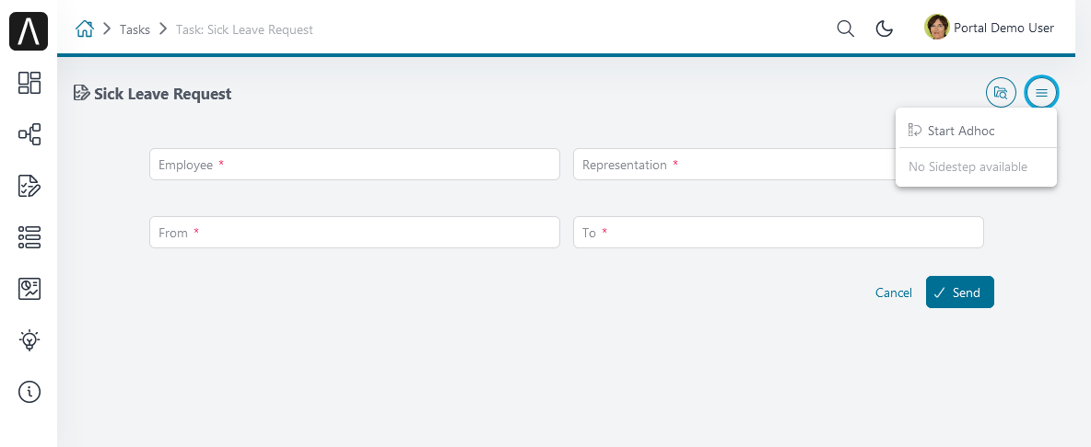1091x447 pixels.
Task: Open the lightbulb ideas sidebar icon
Action: tap(29, 340)
